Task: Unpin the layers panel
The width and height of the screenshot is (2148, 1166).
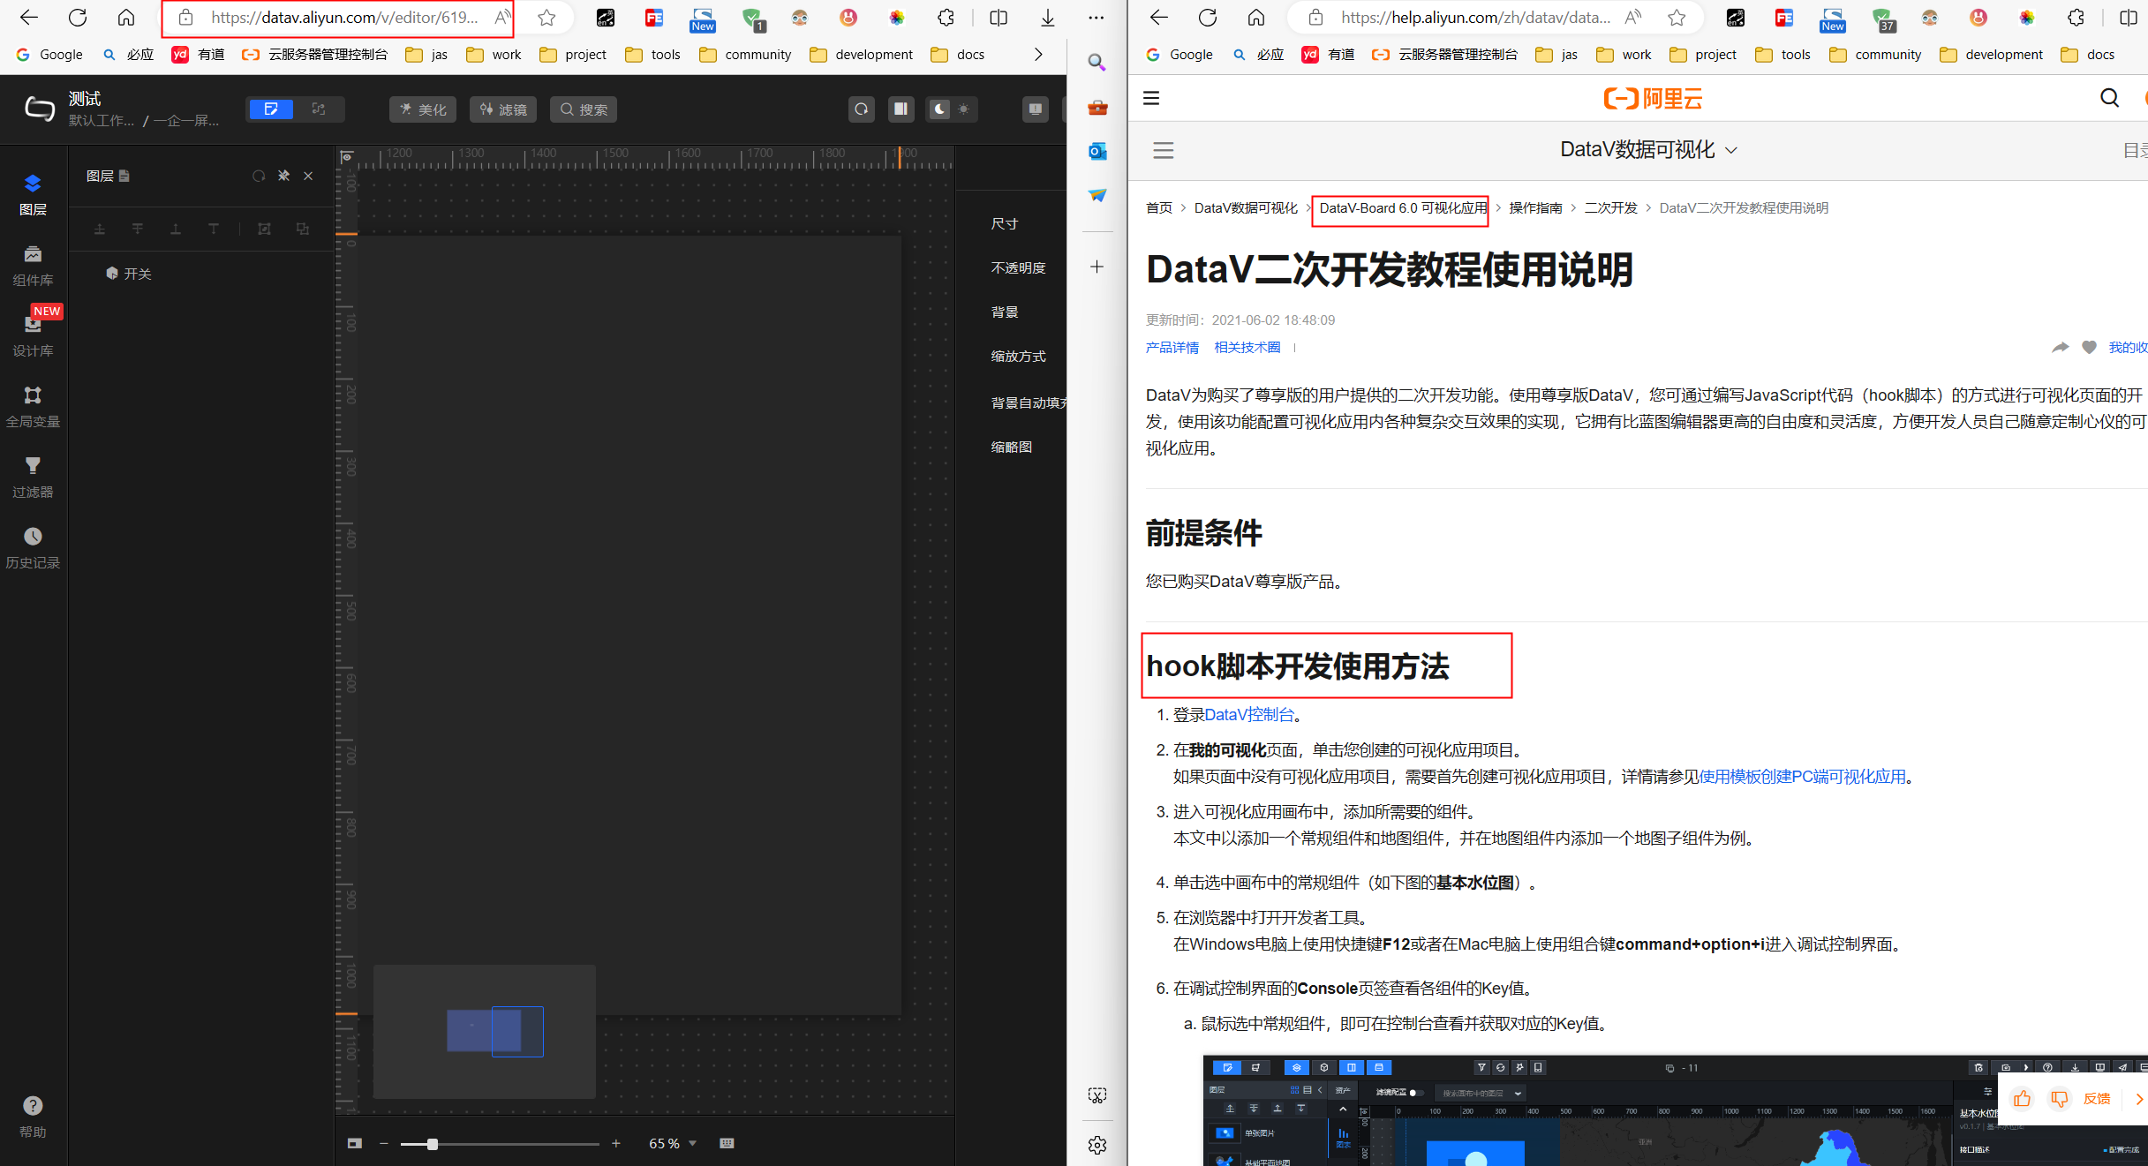Action: point(283,176)
